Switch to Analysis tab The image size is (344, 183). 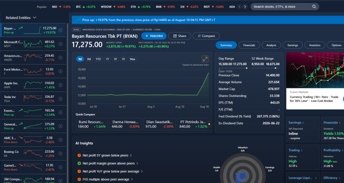272,45
